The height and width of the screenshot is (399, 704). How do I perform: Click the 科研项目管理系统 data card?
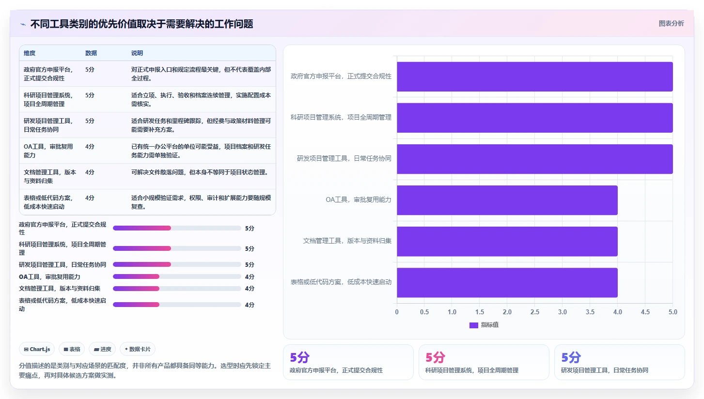point(484,362)
